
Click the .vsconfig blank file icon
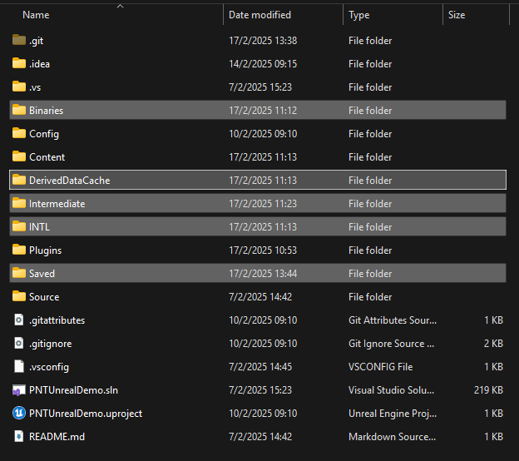[19, 366]
